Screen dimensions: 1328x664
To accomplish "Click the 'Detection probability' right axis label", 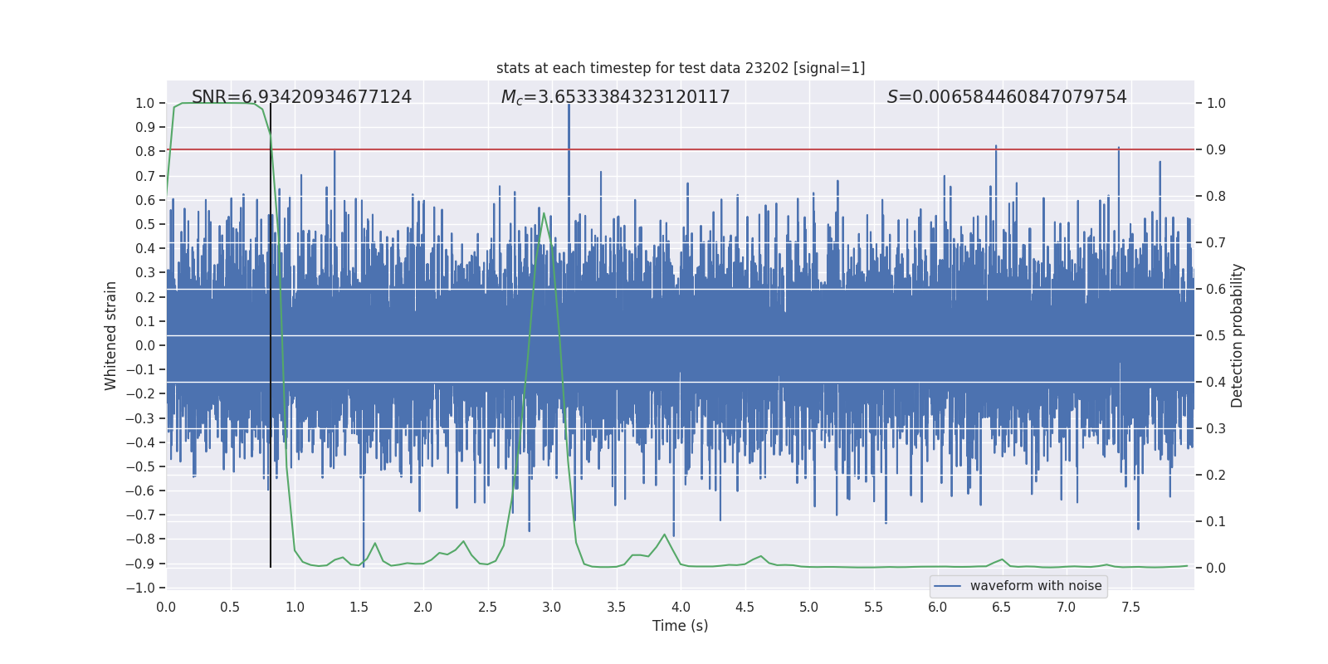I will 1237,335.
